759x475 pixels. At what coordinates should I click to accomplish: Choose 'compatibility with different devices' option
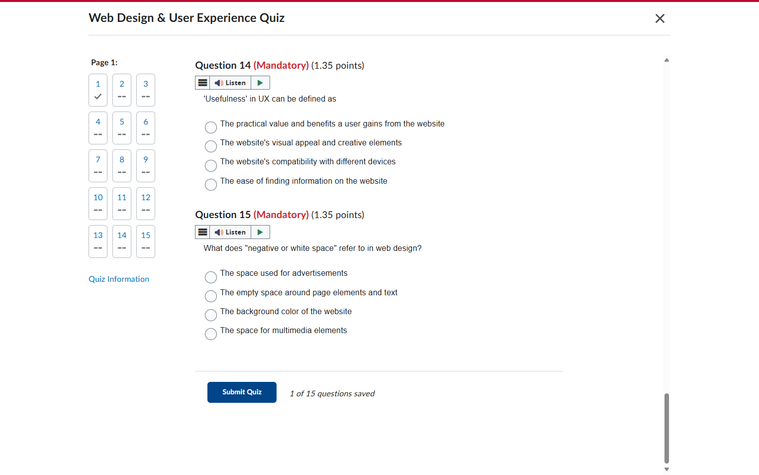coord(211,165)
